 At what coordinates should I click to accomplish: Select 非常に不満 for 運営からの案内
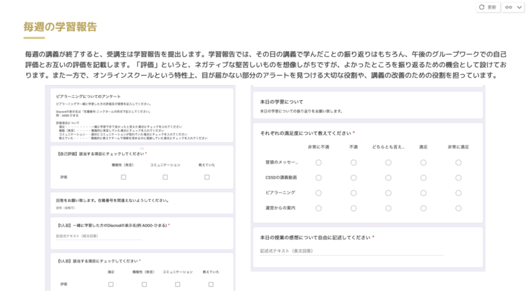tap(318, 208)
